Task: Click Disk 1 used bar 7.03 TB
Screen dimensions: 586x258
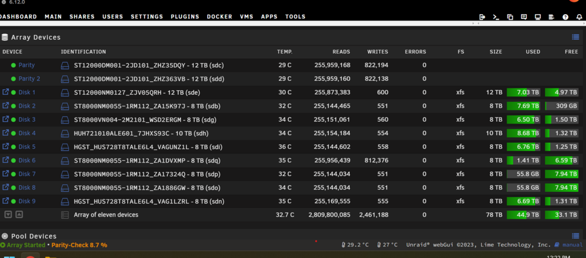Action: pos(523,92)
